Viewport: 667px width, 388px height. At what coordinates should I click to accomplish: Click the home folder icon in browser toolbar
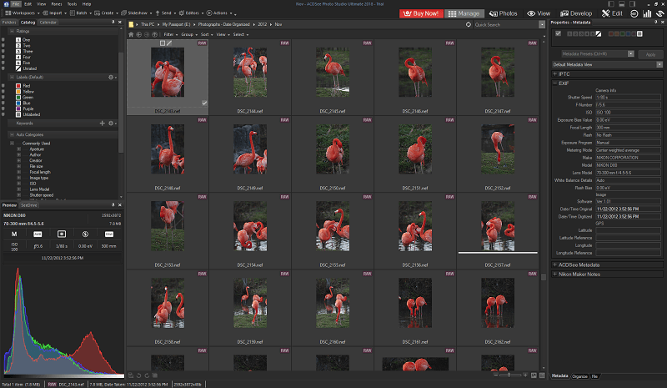[131, 34]
